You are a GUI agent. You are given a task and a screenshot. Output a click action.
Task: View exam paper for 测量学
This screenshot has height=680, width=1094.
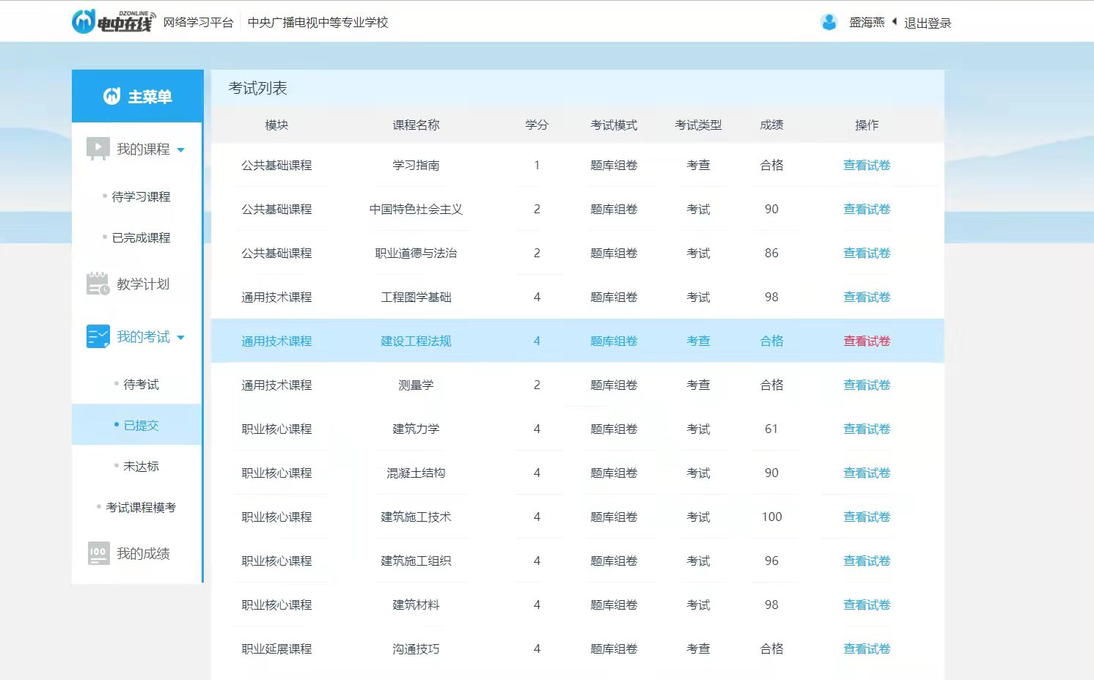(x=867, y=385)
